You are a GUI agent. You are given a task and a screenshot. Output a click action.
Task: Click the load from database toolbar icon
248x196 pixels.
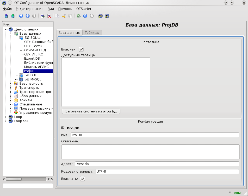7,16
